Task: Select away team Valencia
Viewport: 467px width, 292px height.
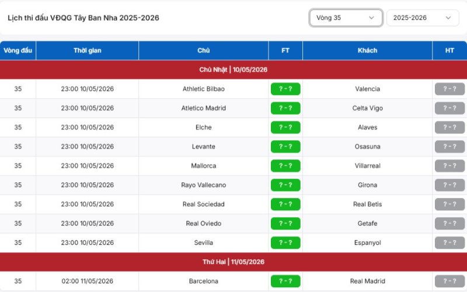Action: (368, 89)
